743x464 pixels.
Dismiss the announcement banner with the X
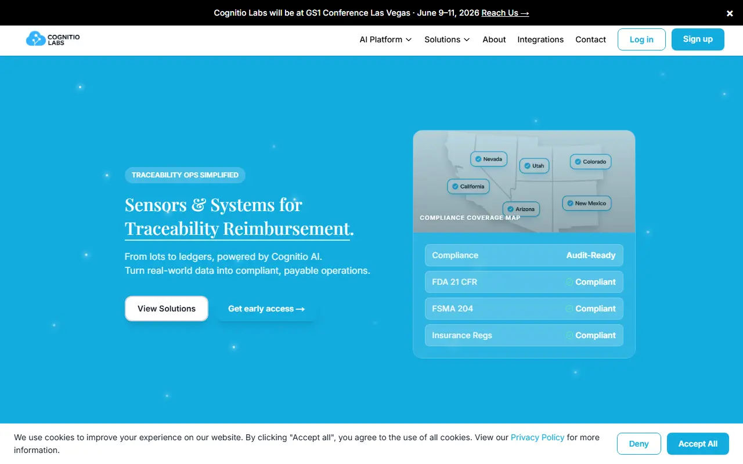(x=730, y=13)
